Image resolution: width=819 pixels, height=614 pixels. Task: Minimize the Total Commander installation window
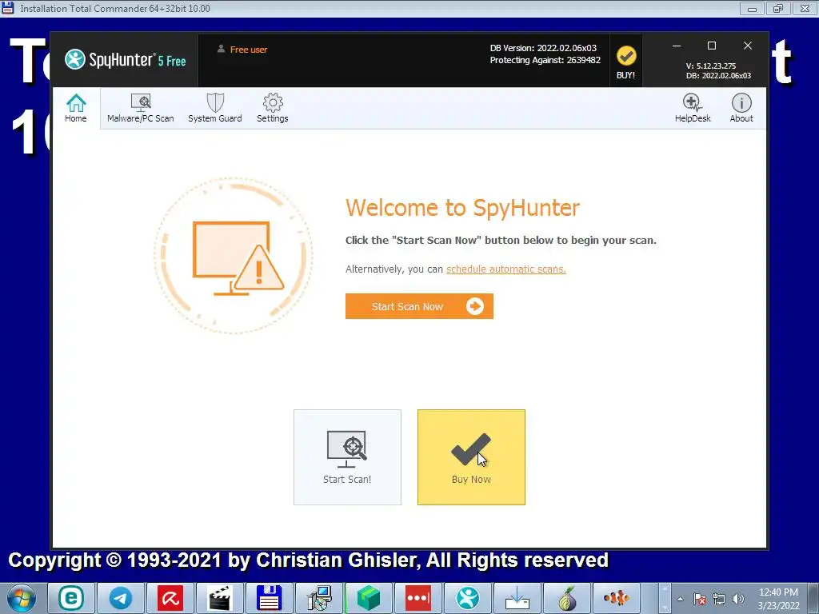[x=752, y=8]
